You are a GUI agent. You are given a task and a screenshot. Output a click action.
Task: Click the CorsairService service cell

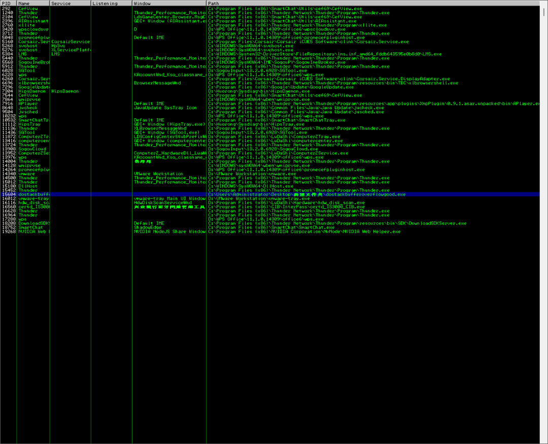pos(70,42)
